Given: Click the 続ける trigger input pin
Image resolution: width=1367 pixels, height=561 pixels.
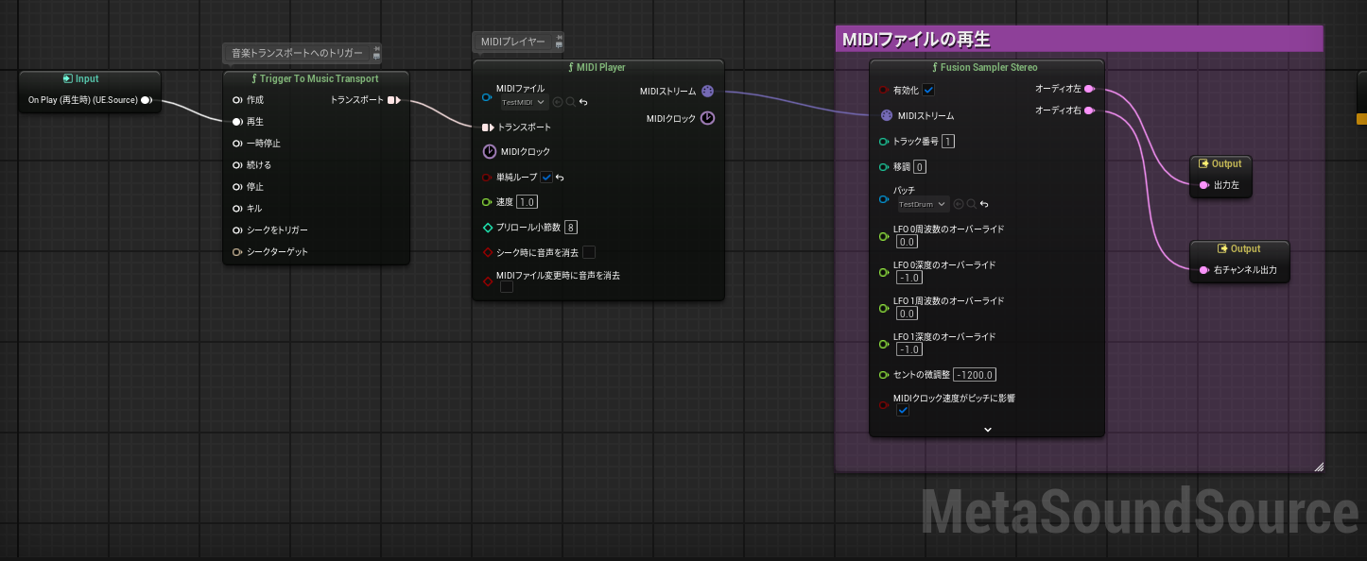Looking at the screenshot, I should coord(237,165).
